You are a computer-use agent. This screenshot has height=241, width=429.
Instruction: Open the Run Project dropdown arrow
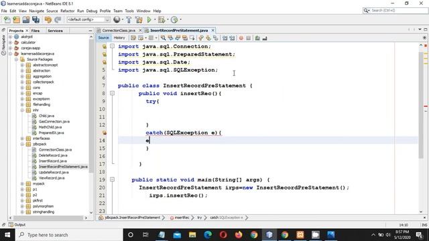coord(155,19)
